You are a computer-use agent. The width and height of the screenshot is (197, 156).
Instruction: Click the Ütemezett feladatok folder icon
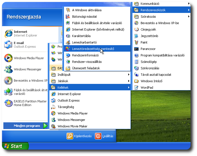click(x=68, y=68)
